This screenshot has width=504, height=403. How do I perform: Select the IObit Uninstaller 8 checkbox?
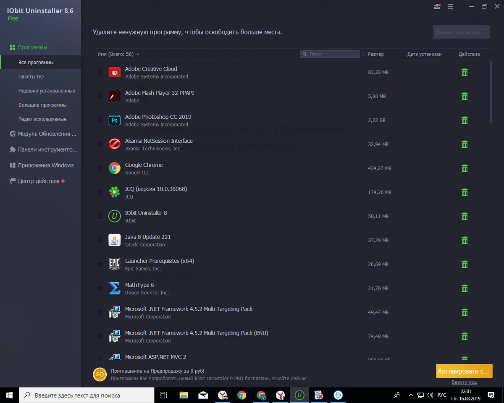click(x=100, y=216)
